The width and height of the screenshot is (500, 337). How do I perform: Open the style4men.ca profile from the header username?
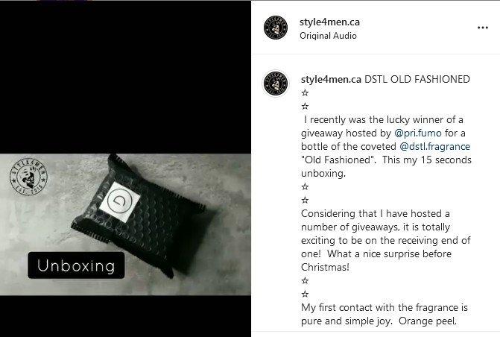[329, 22]
